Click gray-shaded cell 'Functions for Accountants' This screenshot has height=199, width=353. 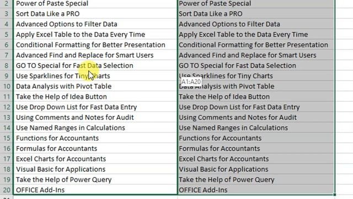point(256,138)
